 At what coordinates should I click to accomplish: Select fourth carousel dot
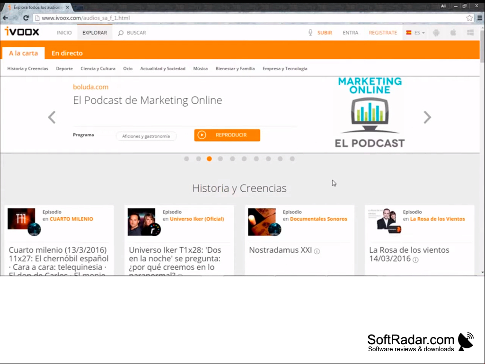click(x=220, y=159)
